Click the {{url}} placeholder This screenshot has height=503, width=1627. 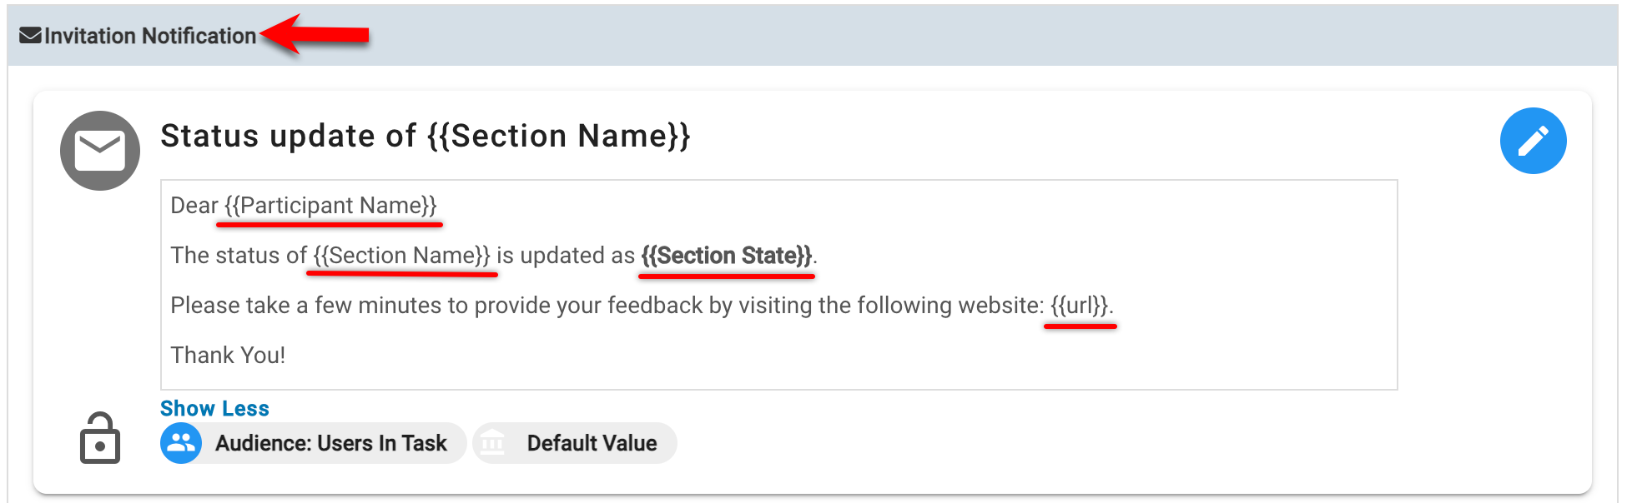click(x=1080, y=306)
